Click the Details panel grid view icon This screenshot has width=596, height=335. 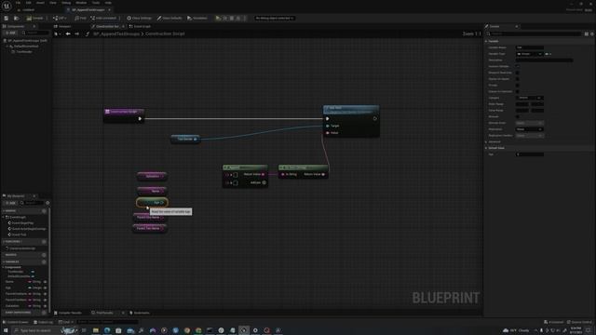tap(587, 33)
